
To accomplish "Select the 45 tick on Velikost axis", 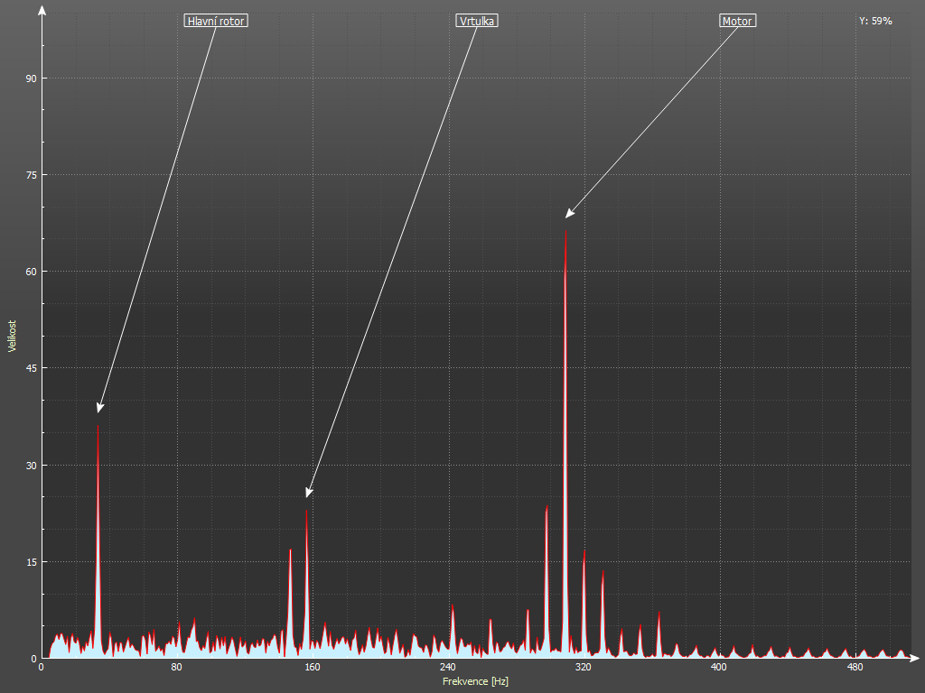I will [x=30, y=368].
